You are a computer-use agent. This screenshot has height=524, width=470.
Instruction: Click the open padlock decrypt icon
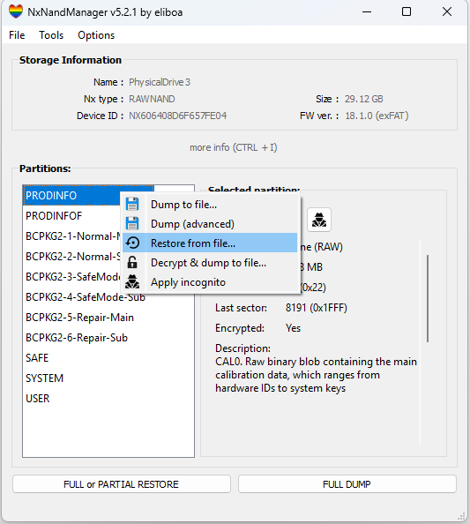pos(132,263)
